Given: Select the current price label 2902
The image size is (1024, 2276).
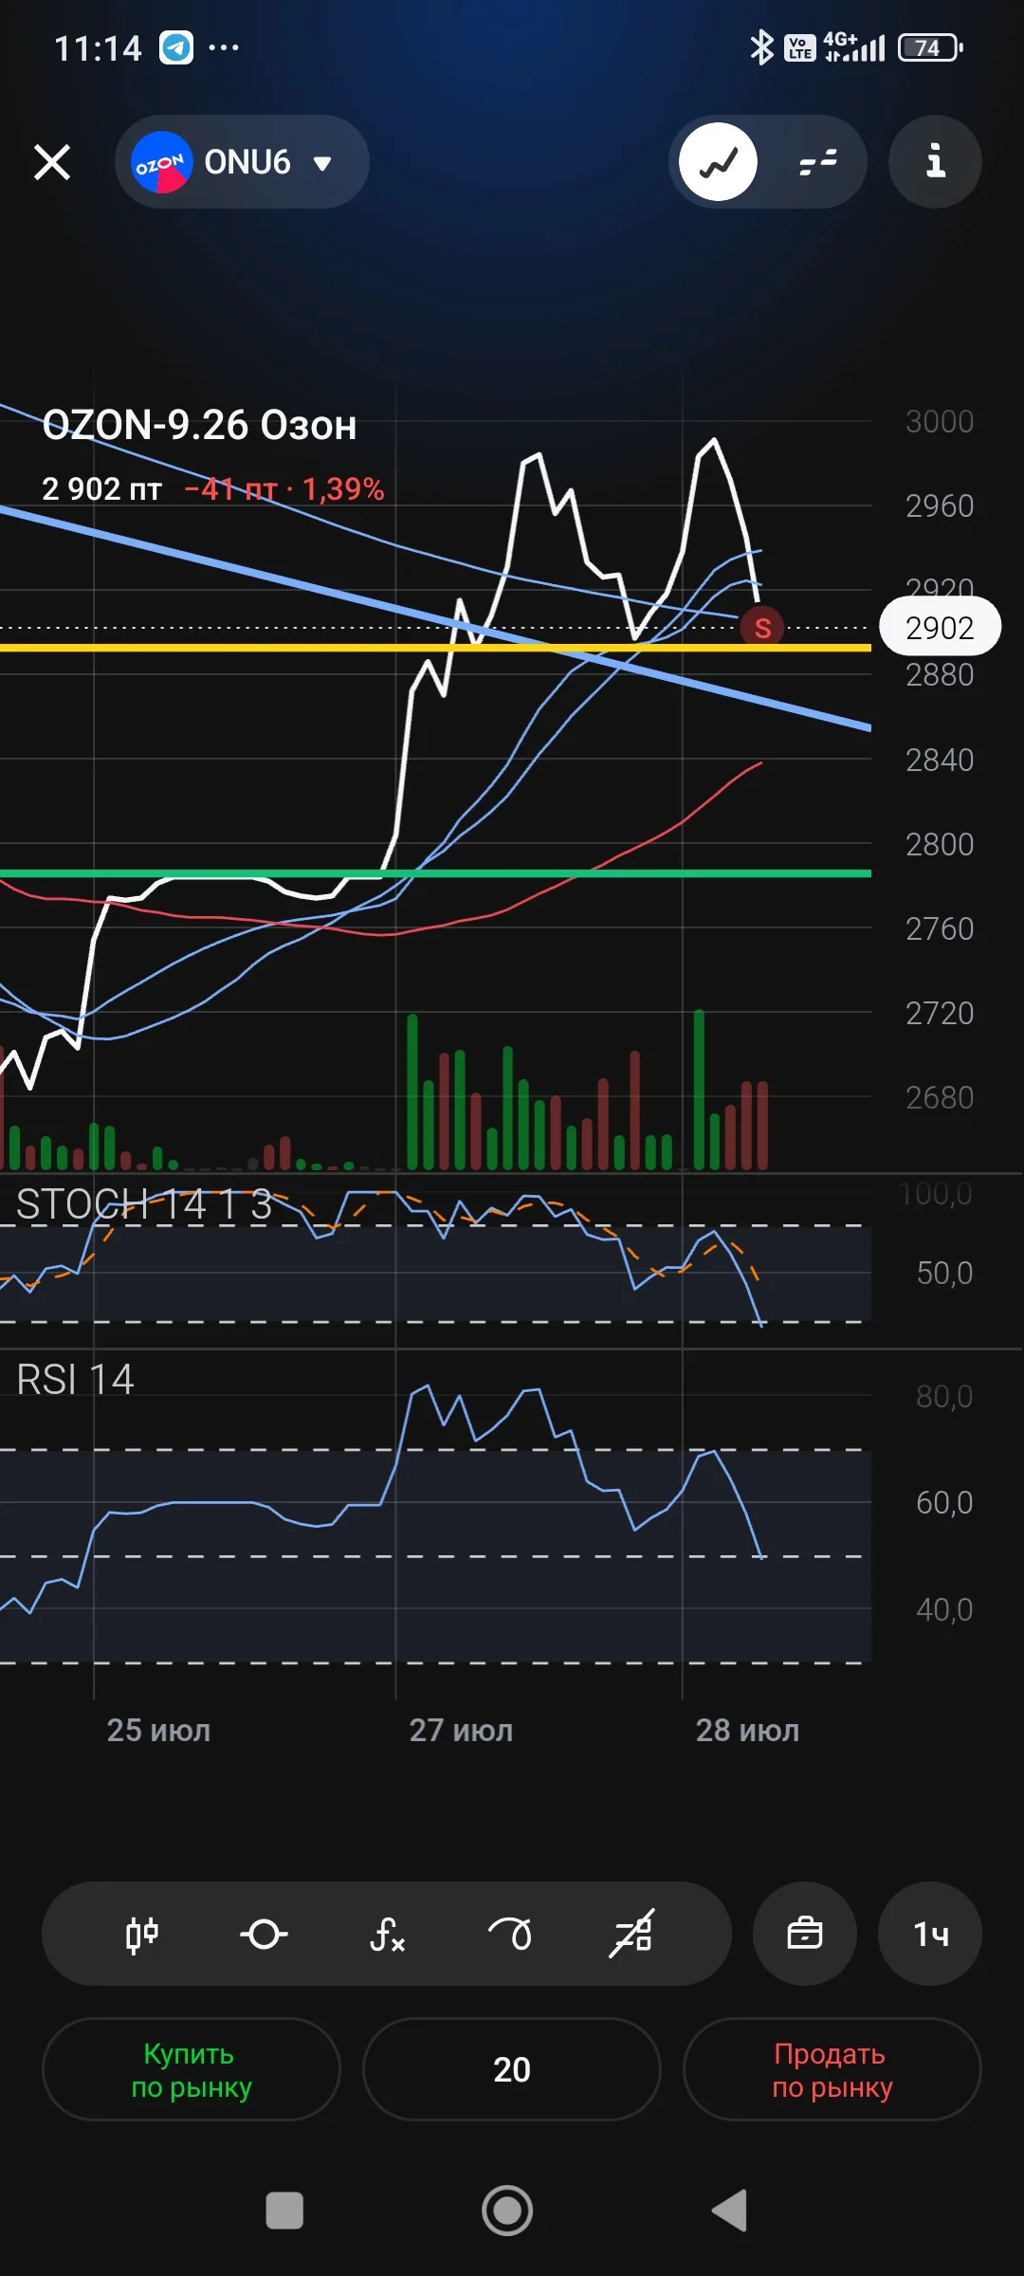Looking at the screenshot, I should (x=940, y=627).
